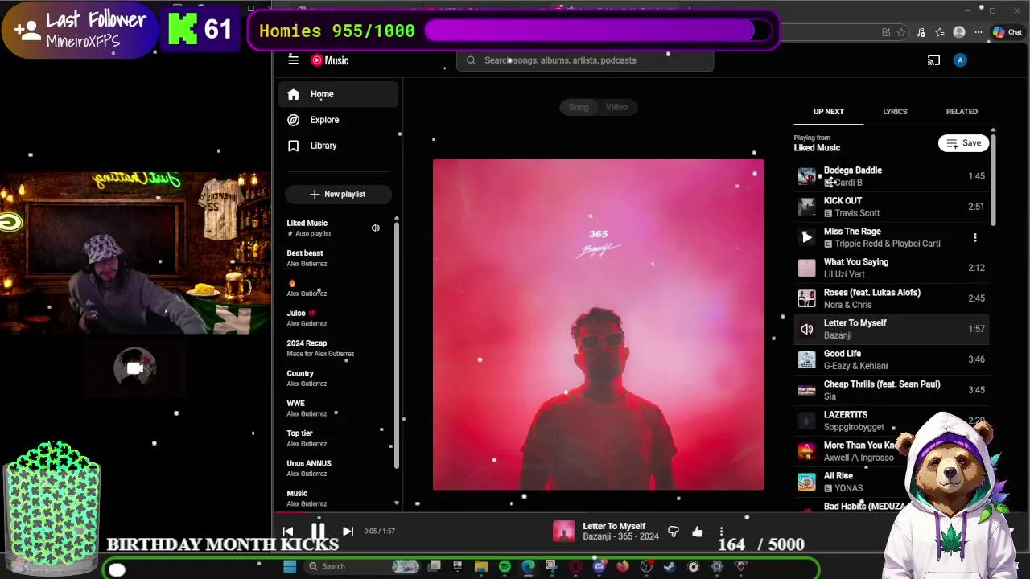Switch player to Video mode
This screenshot has height=579, width=1030.
pyautogui.click(x=616, y=107)
